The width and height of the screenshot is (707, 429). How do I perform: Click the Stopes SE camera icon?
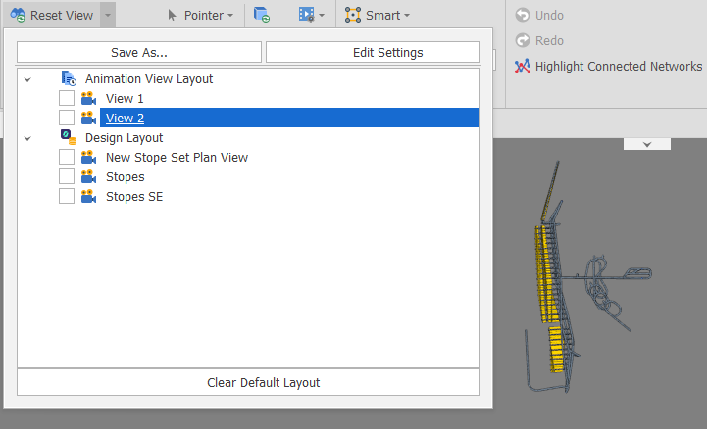point(89,197)
